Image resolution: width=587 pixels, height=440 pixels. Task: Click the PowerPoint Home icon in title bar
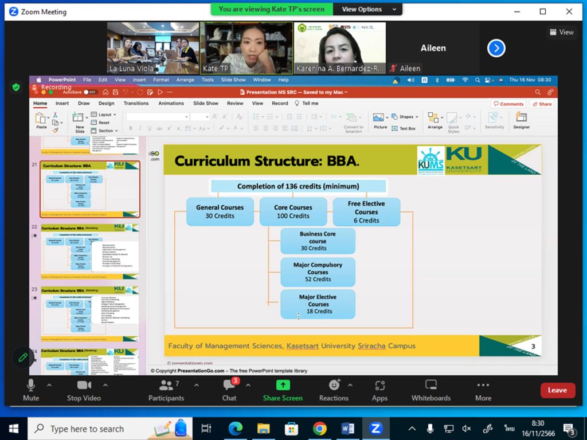point(105,92)
